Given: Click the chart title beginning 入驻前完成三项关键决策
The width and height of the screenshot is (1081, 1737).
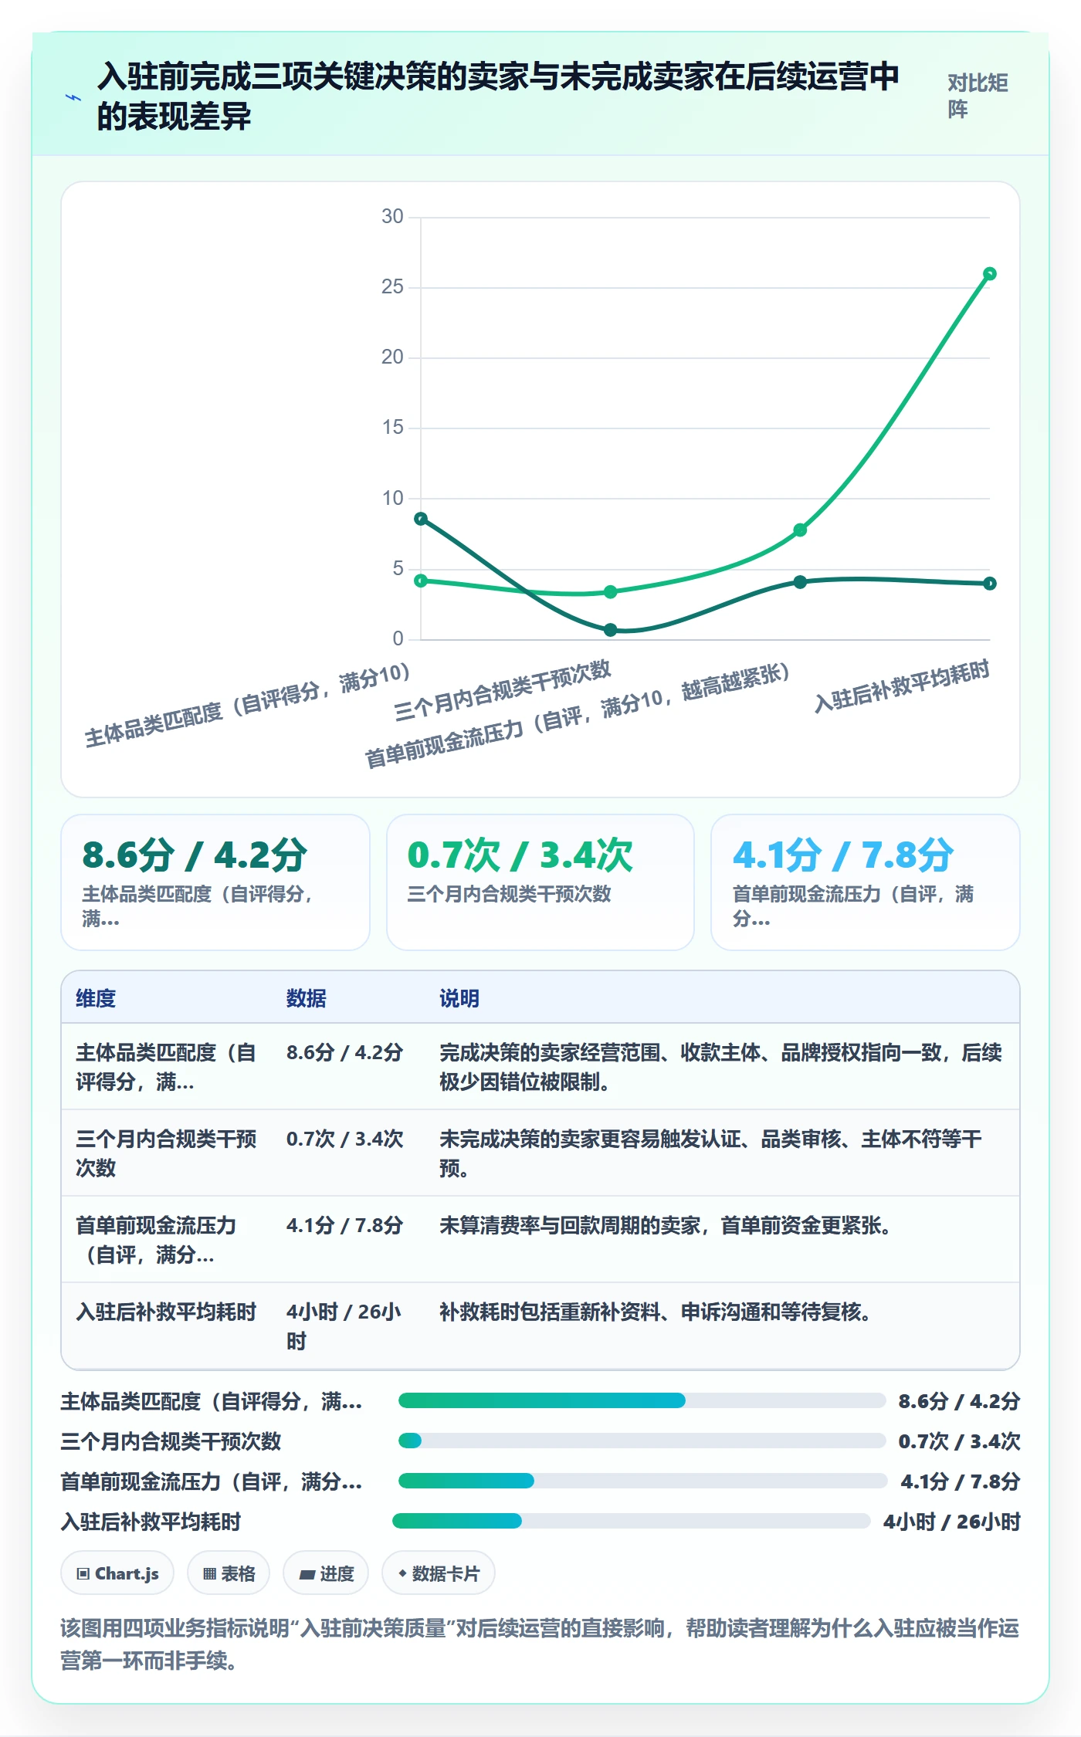Looking at the screenshot, I should (x=498, y=96).
